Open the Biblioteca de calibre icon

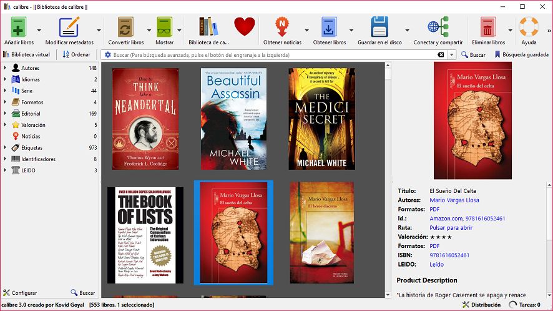tap(208, 26)
